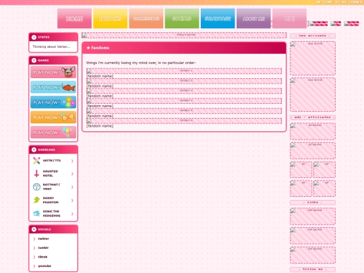Viewport: 364px width, 273px height.
Task: Click the goldfish Play Now game banner
Action: point(53,87)
